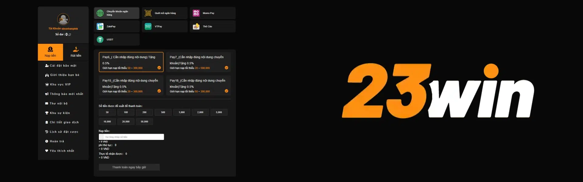Open the Quét mã ngân hàng QR icon
The height and width of the screenshot is (182, 583).
click(148, 13)
